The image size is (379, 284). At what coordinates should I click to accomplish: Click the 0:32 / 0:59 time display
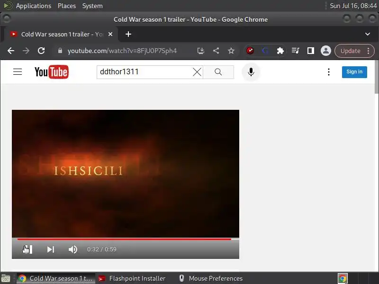point(102,249)
